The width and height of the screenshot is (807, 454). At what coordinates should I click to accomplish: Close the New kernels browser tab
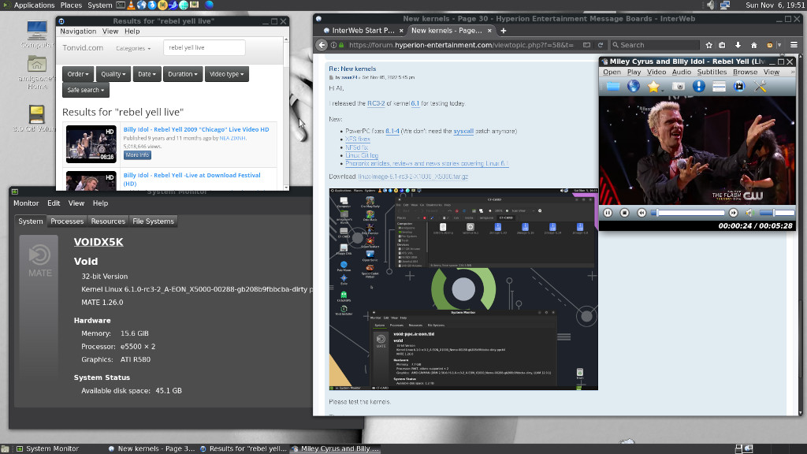click(489, 31)
